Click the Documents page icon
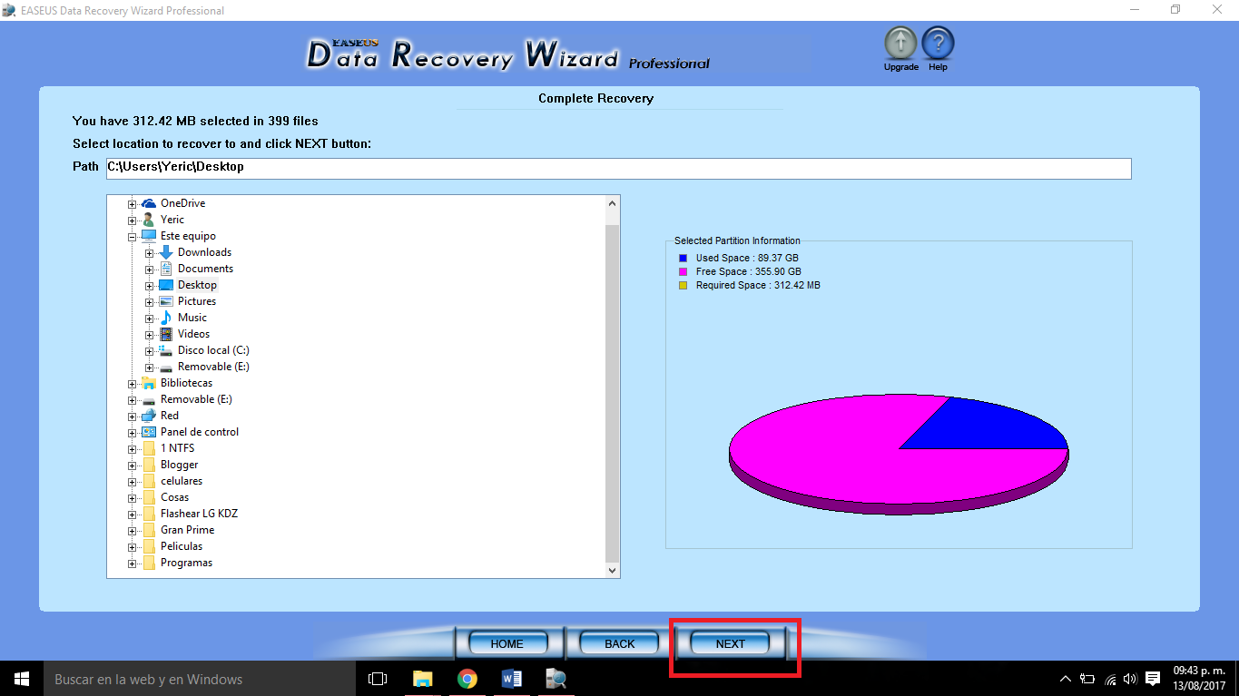The height and width of the screenshot is (696, 1239). pyautogui.click(x=166, y=269)
